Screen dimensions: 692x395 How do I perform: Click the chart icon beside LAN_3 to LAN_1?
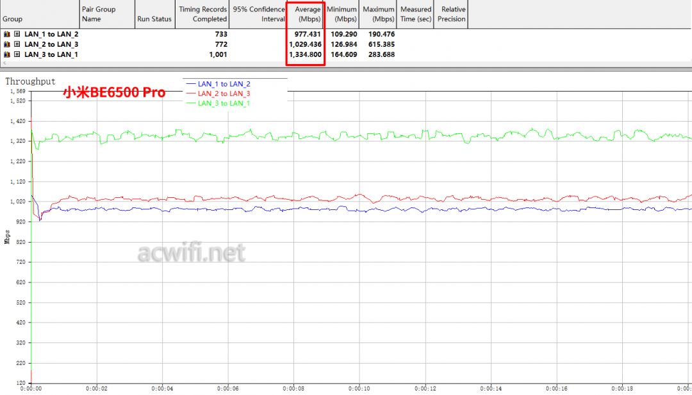tap(7, 54)
